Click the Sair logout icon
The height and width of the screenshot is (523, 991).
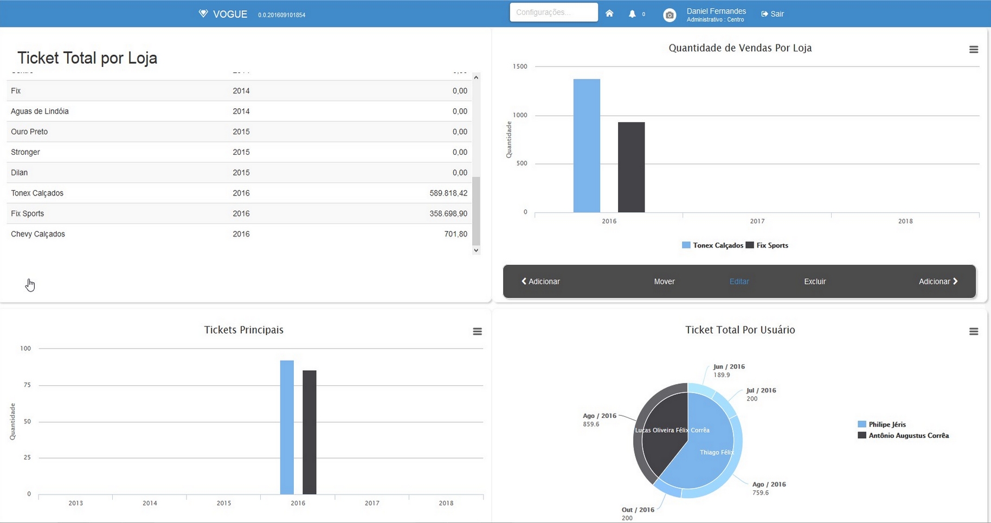pyautogui.click(x=764, y=14)
